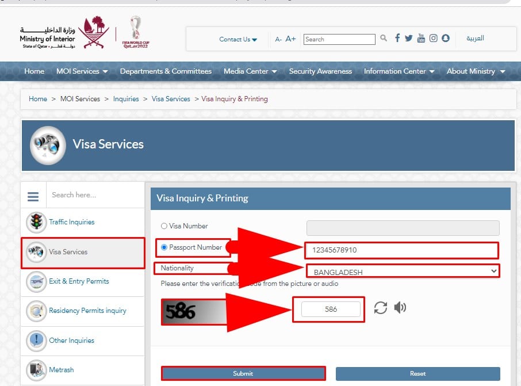Refresh the captcha verification image

[x=380, y=308]
